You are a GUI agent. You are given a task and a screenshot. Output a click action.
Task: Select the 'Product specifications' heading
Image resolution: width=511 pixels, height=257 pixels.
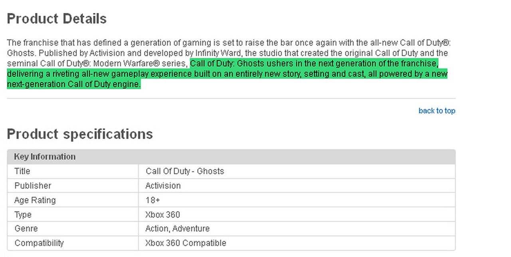click(80, 134)
